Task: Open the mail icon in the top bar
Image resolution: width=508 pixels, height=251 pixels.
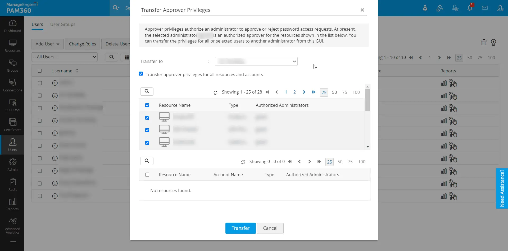Action: (x=485, y=7)
